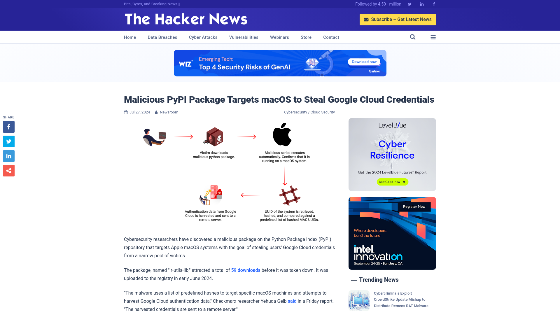Click 59 downloads link in article
The width and height of the screenshot is (560, 315).
[x=245, y=270]
